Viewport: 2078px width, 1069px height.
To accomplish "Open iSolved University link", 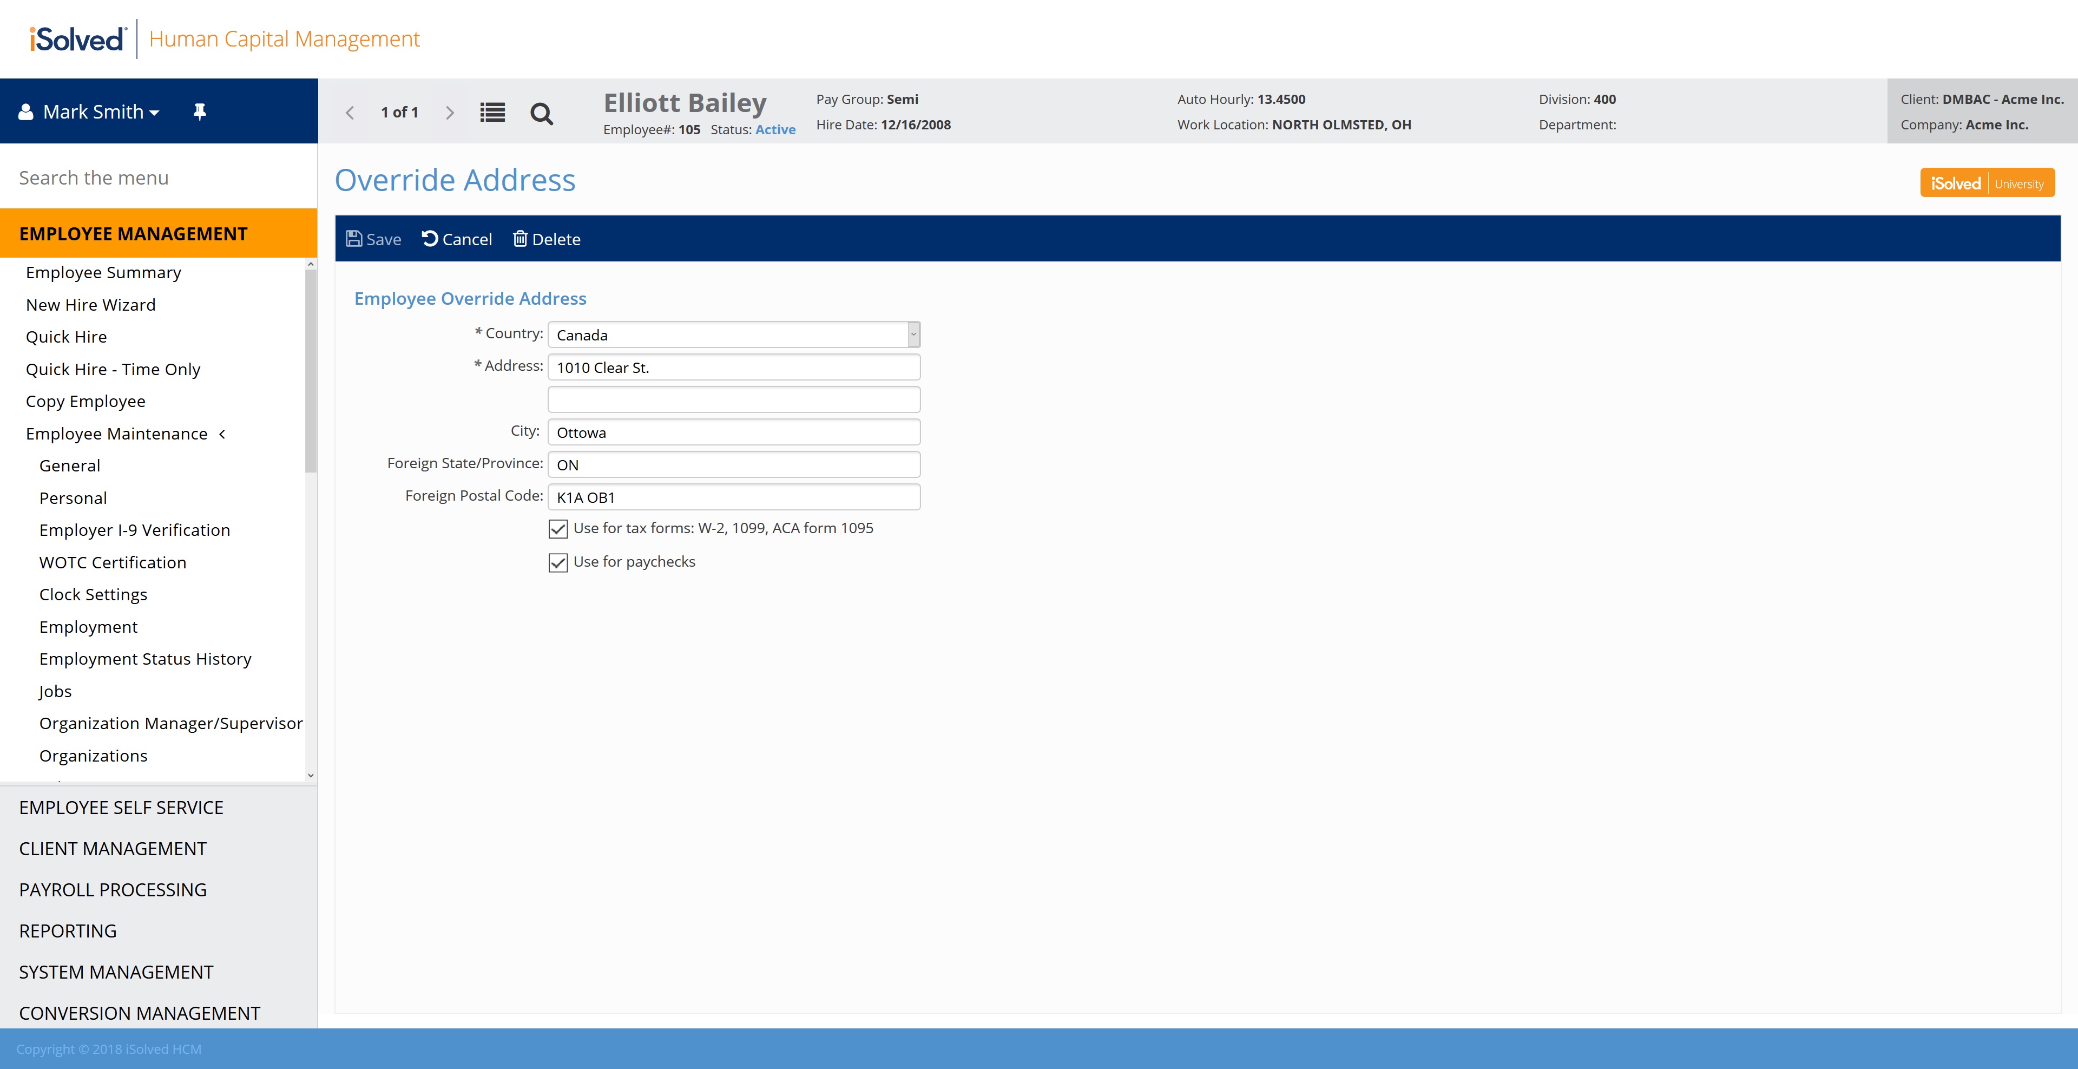I will tap(1987, 183).
